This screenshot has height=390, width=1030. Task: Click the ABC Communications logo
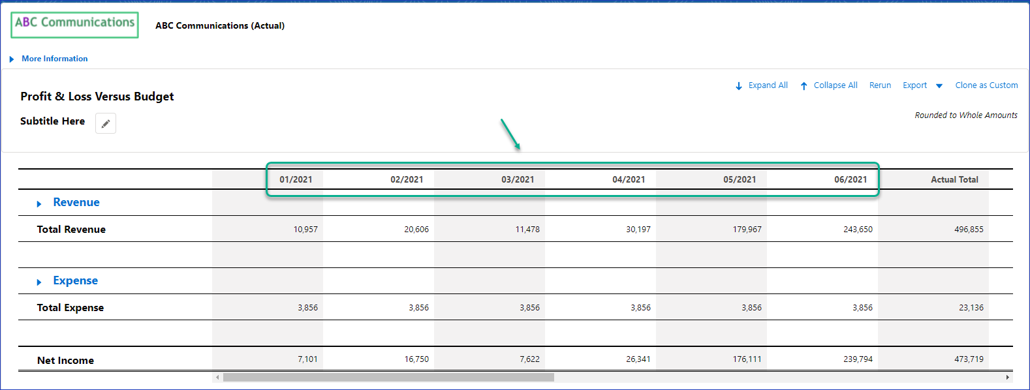pos(74,25)
